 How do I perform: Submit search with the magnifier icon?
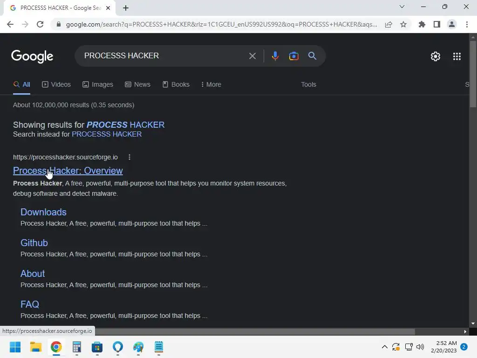point(312,56)
